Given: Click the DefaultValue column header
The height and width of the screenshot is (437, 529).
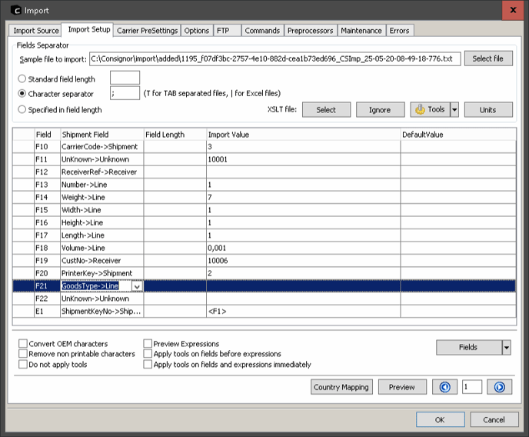Looking at the screenshot, I should point(458,135).
